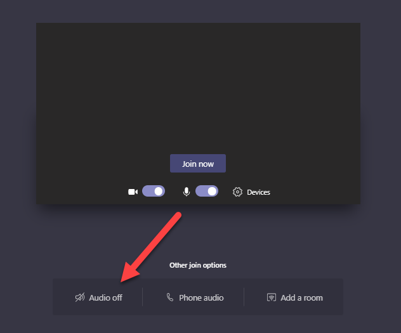Turn off the camera toggle switch
Viewport: 401px width, 333px height.
click(x=154, y=191)
